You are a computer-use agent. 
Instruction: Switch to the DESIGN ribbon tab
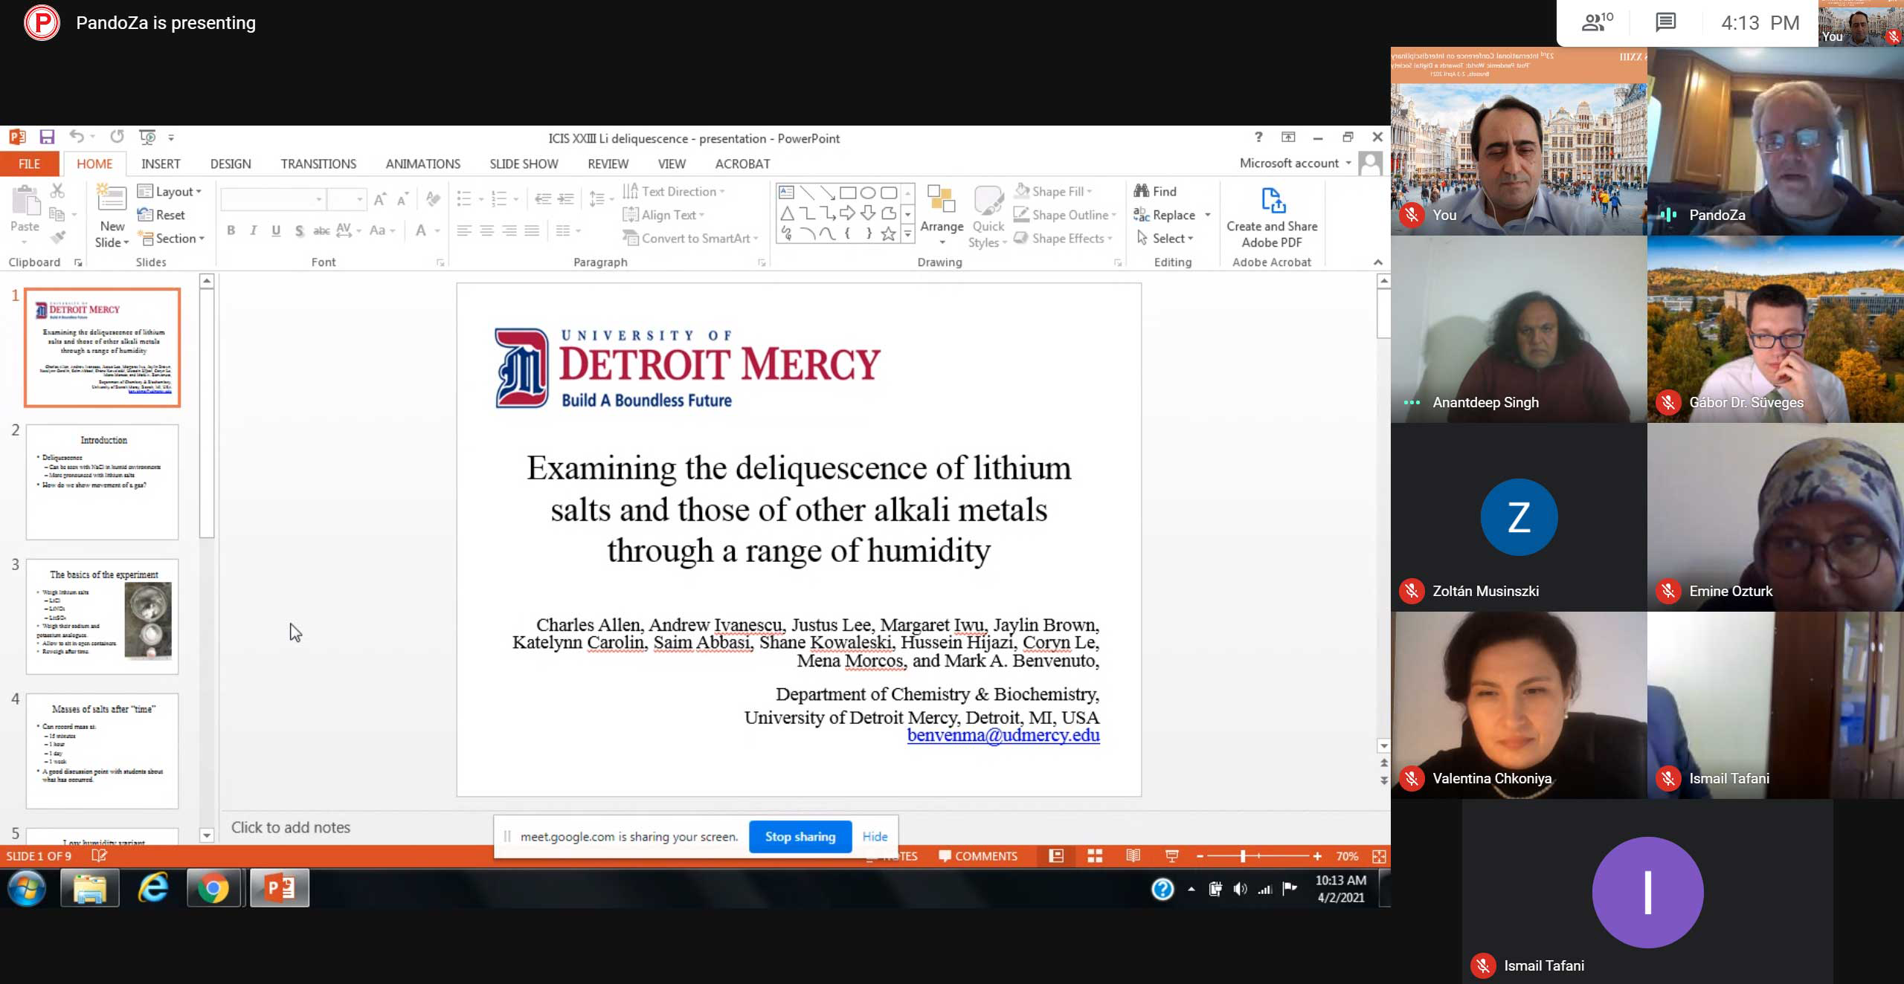pyautogui.click(x=231, y=164)
